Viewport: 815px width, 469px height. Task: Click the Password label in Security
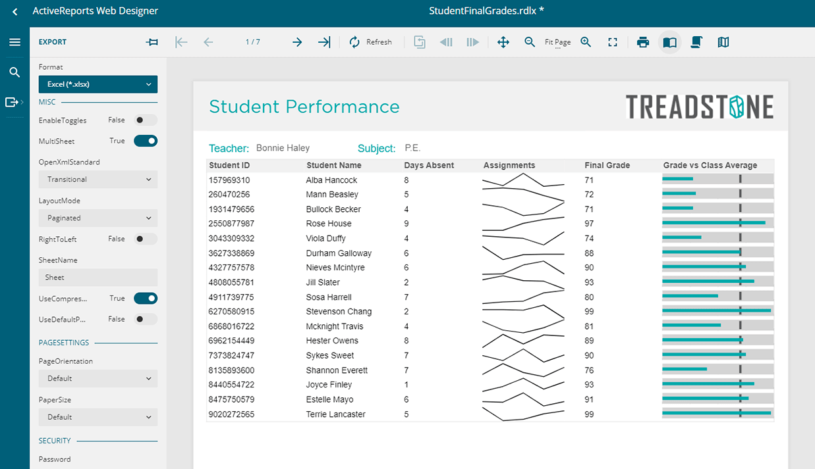pyautogui.click(x=55, y=459)
